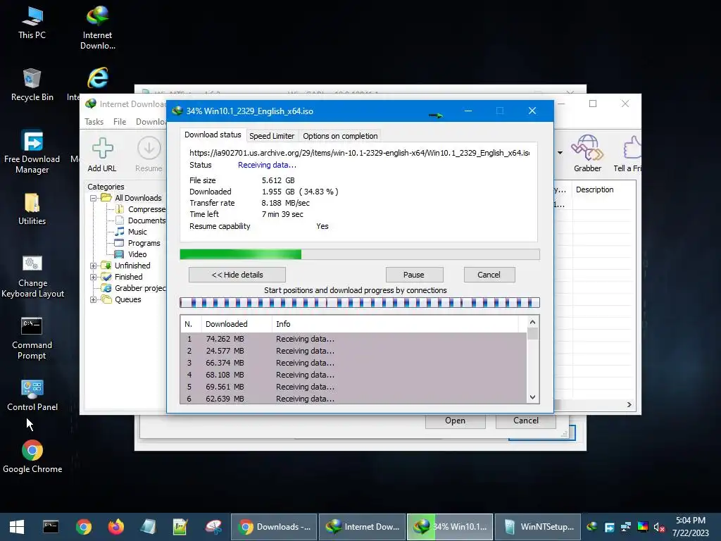
Task: Click the green download progress bar
Action: 360,254
